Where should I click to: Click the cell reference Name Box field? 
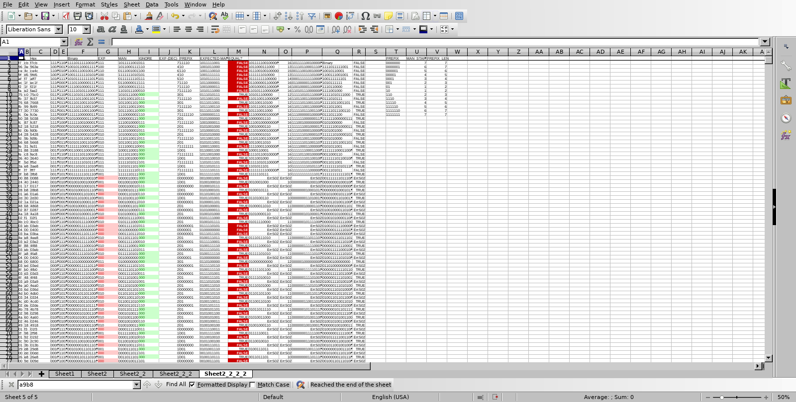pos(30,42)
